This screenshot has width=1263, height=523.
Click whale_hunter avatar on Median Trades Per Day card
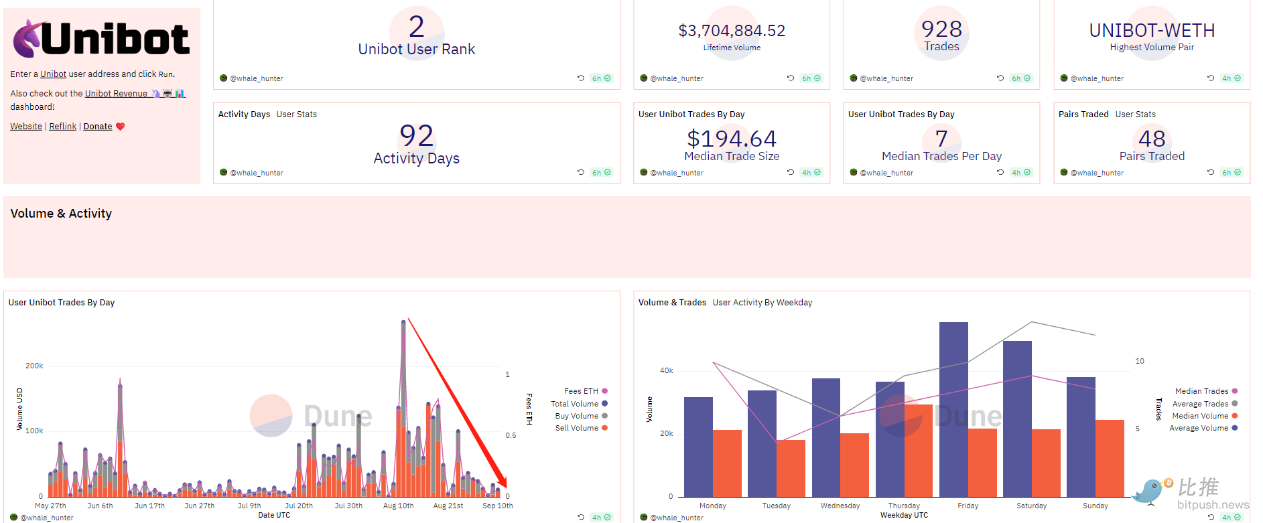854,173
